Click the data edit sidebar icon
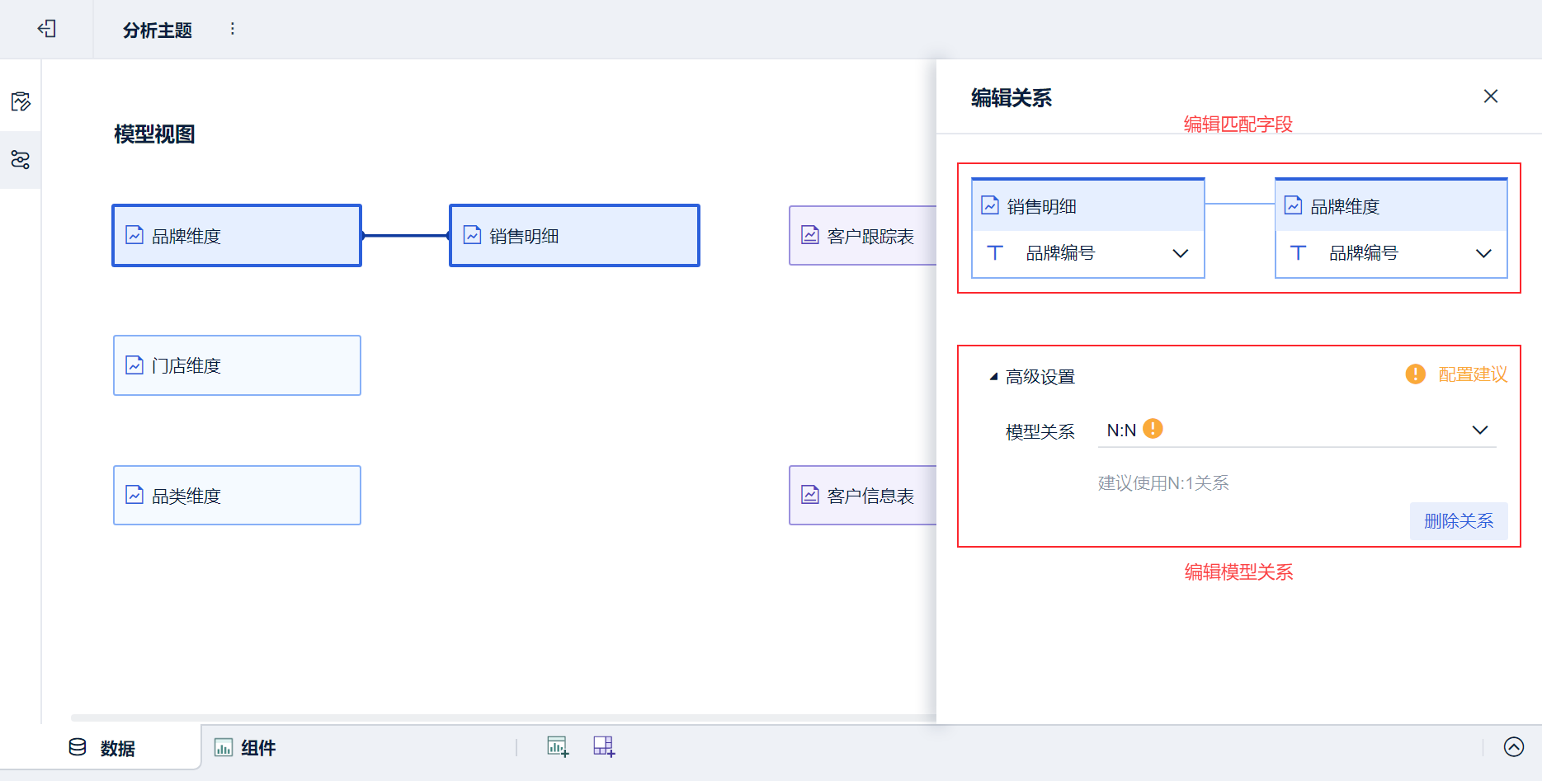Screen dimensions: 1542x781 21,101
